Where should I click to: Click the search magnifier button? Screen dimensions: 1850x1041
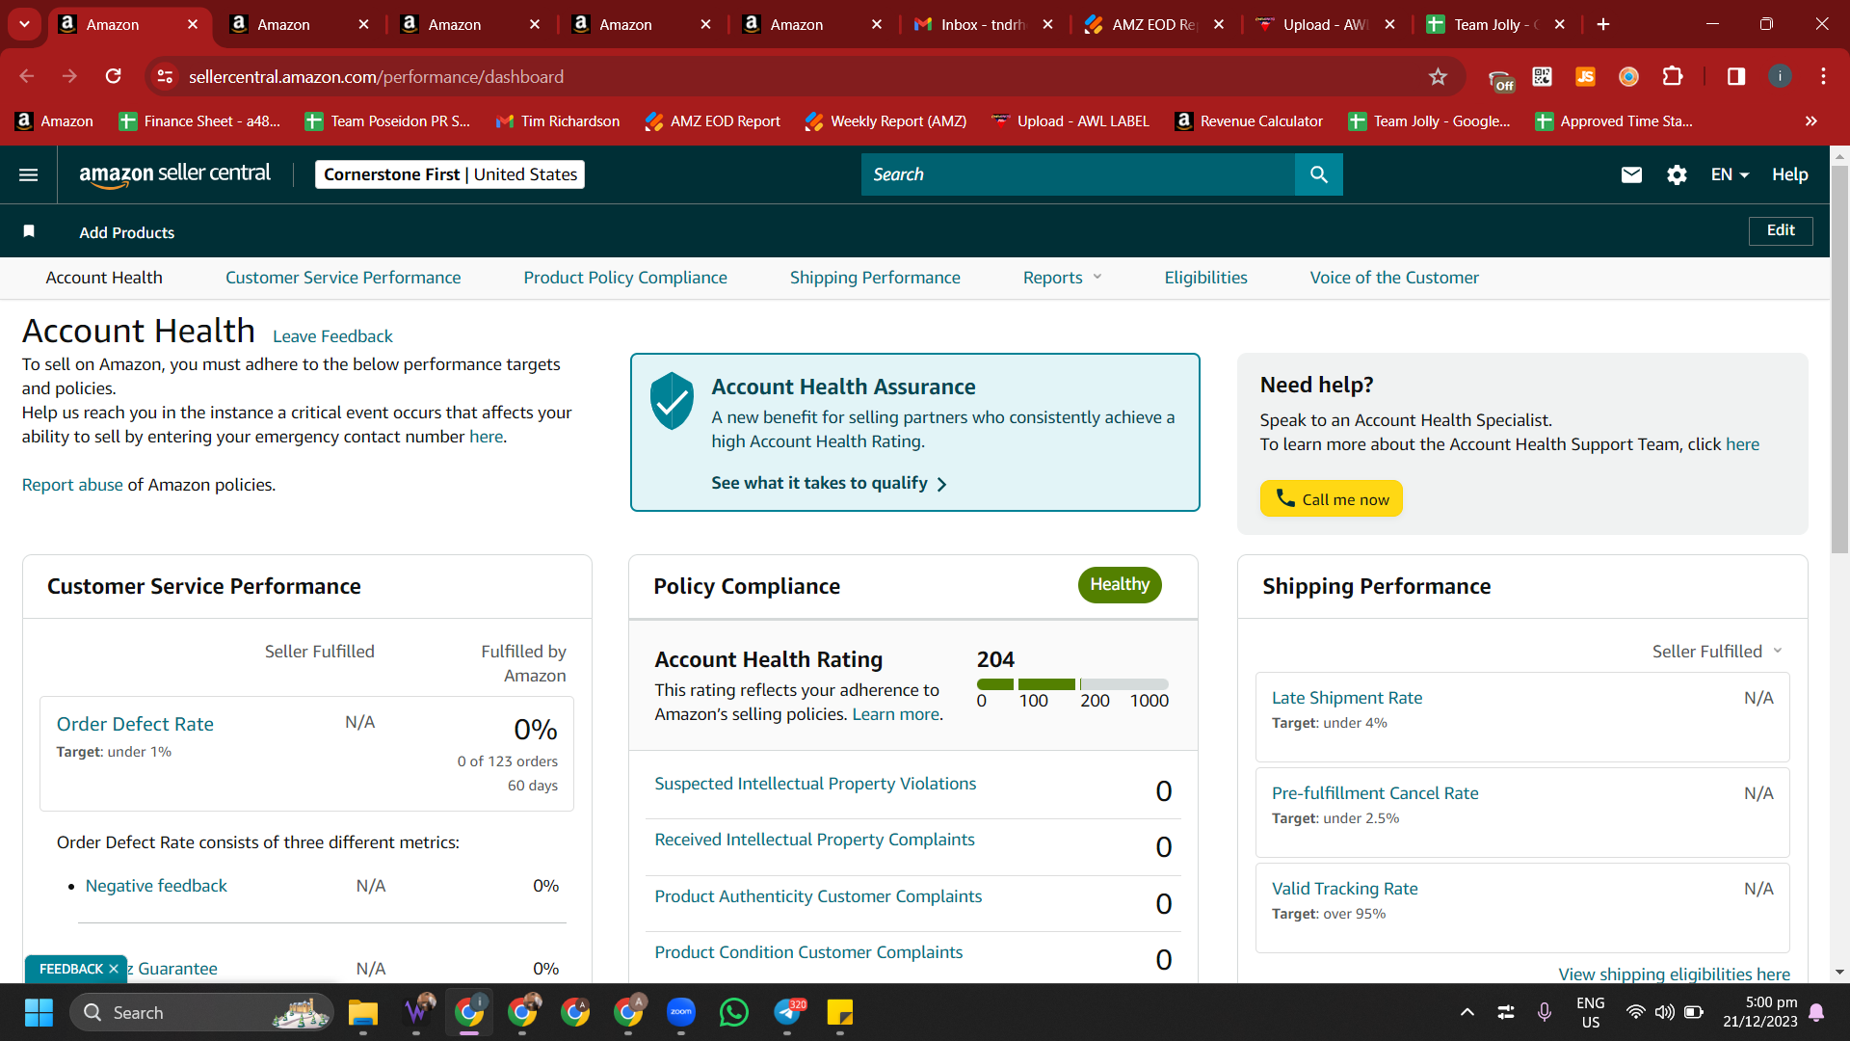click(1318, 174)
